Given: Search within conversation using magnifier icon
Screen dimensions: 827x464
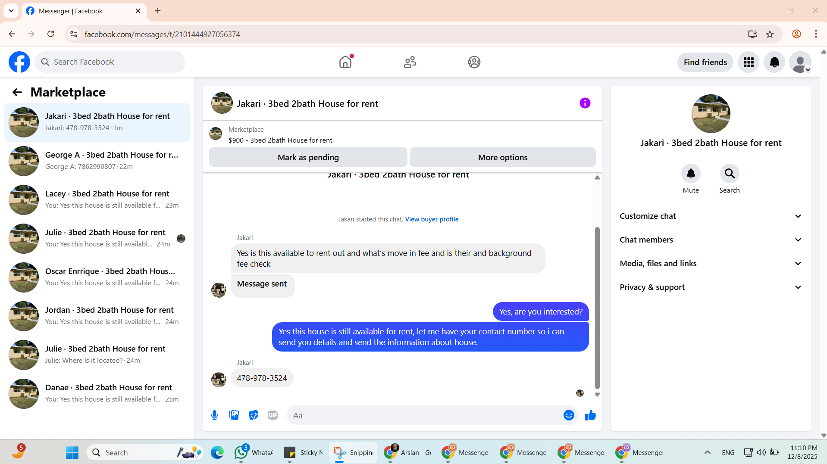Looking at the screenshot, I should pos(730,174).
